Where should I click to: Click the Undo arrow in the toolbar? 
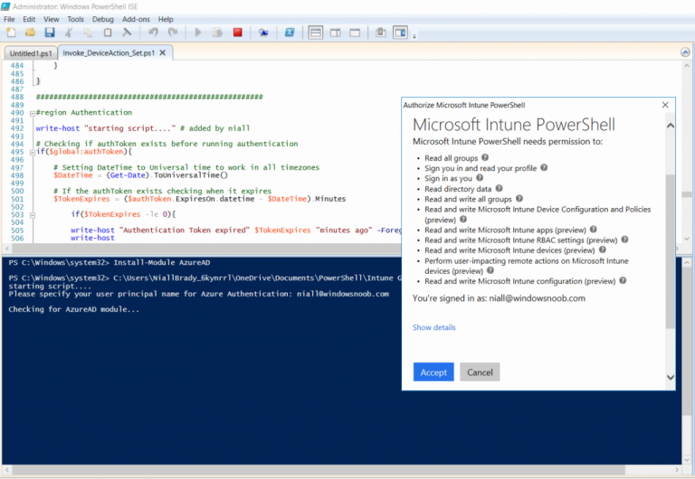(x=153, y=33)
